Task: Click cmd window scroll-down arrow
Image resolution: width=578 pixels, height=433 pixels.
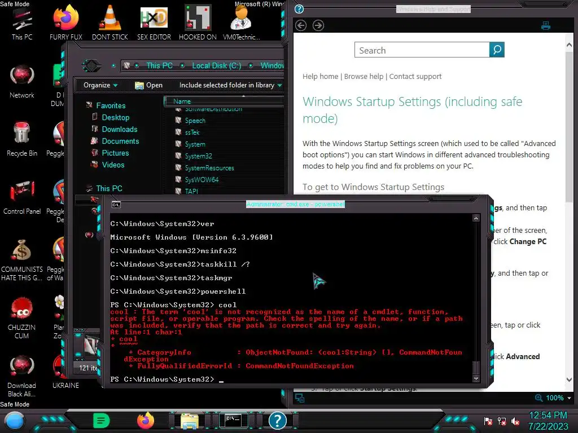Action: [476, 378]
